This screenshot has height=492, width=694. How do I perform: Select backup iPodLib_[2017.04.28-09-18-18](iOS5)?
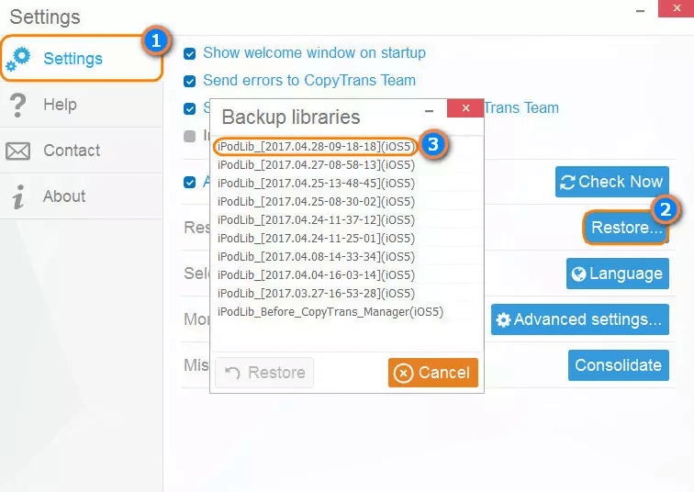point(316,147)
